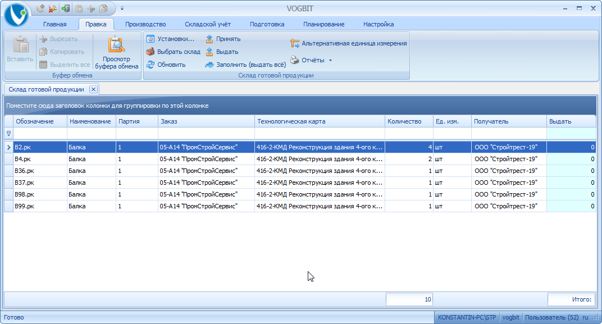Click the copy pages icon in quick access toolbar
The width and height of the screenshot is (602, 324).
[x=103, y=8]
